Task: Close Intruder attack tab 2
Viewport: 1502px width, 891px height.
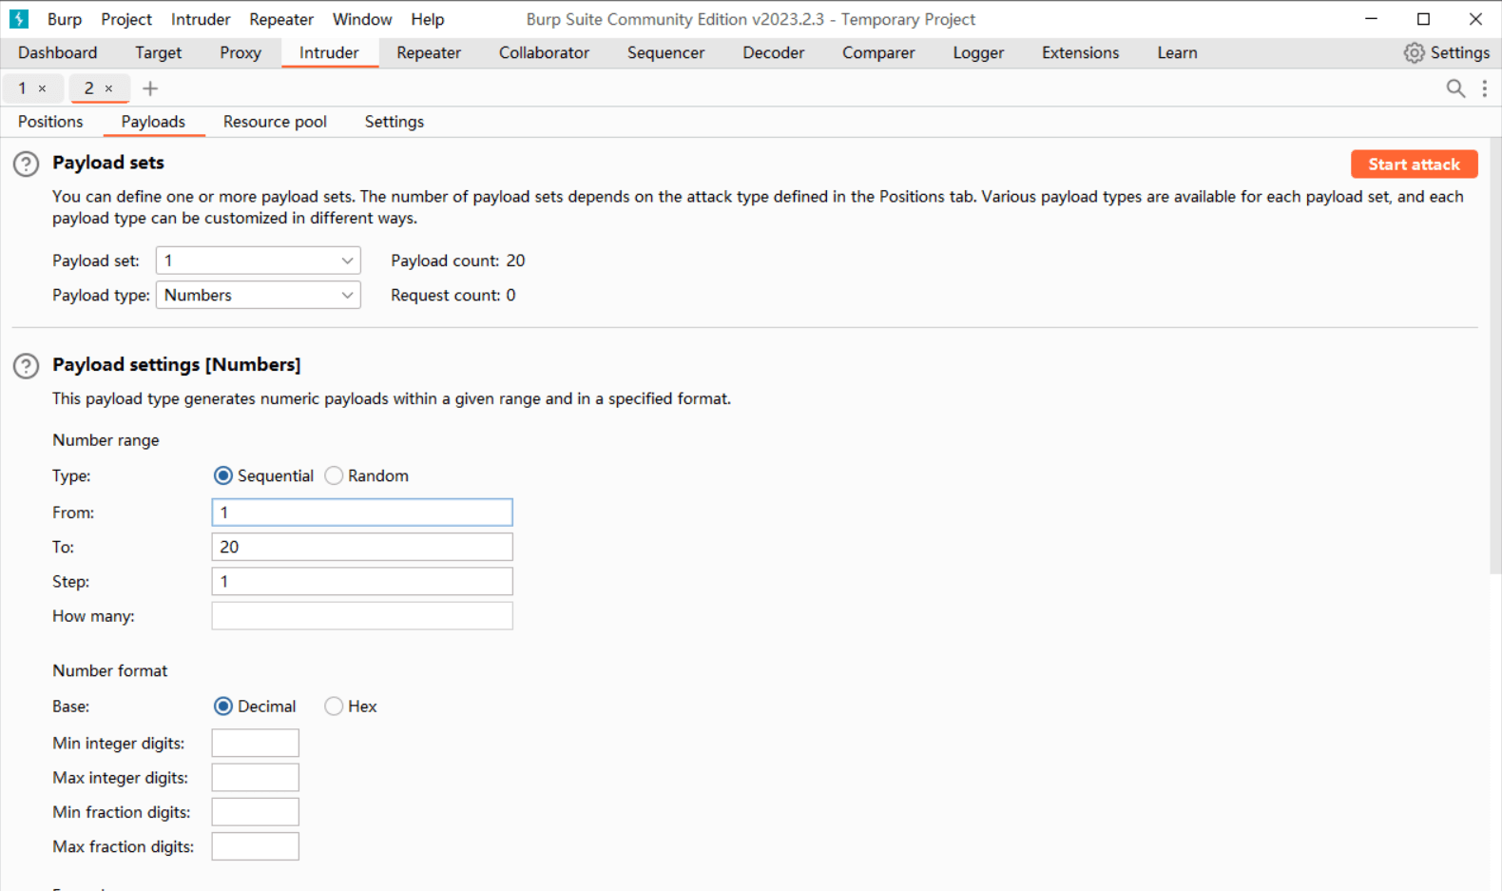Action: click(x=108, y=88)
